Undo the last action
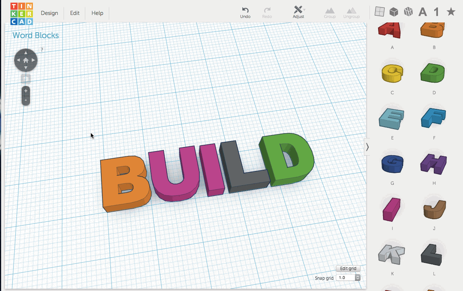 (245, 13)
